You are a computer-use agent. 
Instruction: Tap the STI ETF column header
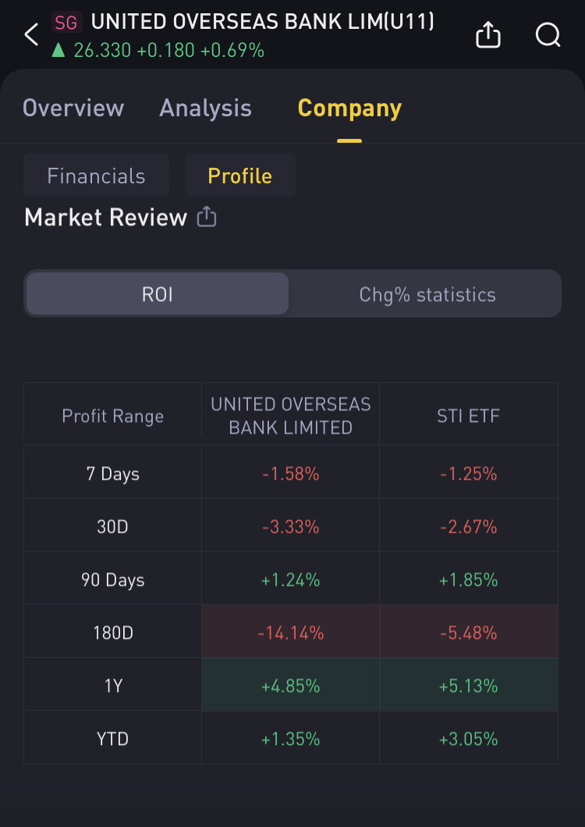[468, 415]
